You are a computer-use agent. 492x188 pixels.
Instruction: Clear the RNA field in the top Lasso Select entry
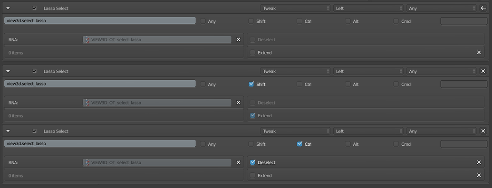tap(238, 39)
